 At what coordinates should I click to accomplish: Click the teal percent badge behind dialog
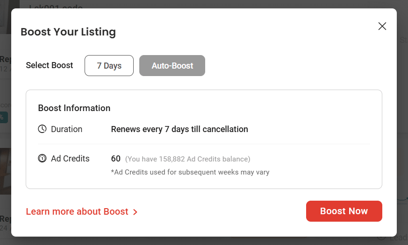pyautogui.click(x=4, y=117)
